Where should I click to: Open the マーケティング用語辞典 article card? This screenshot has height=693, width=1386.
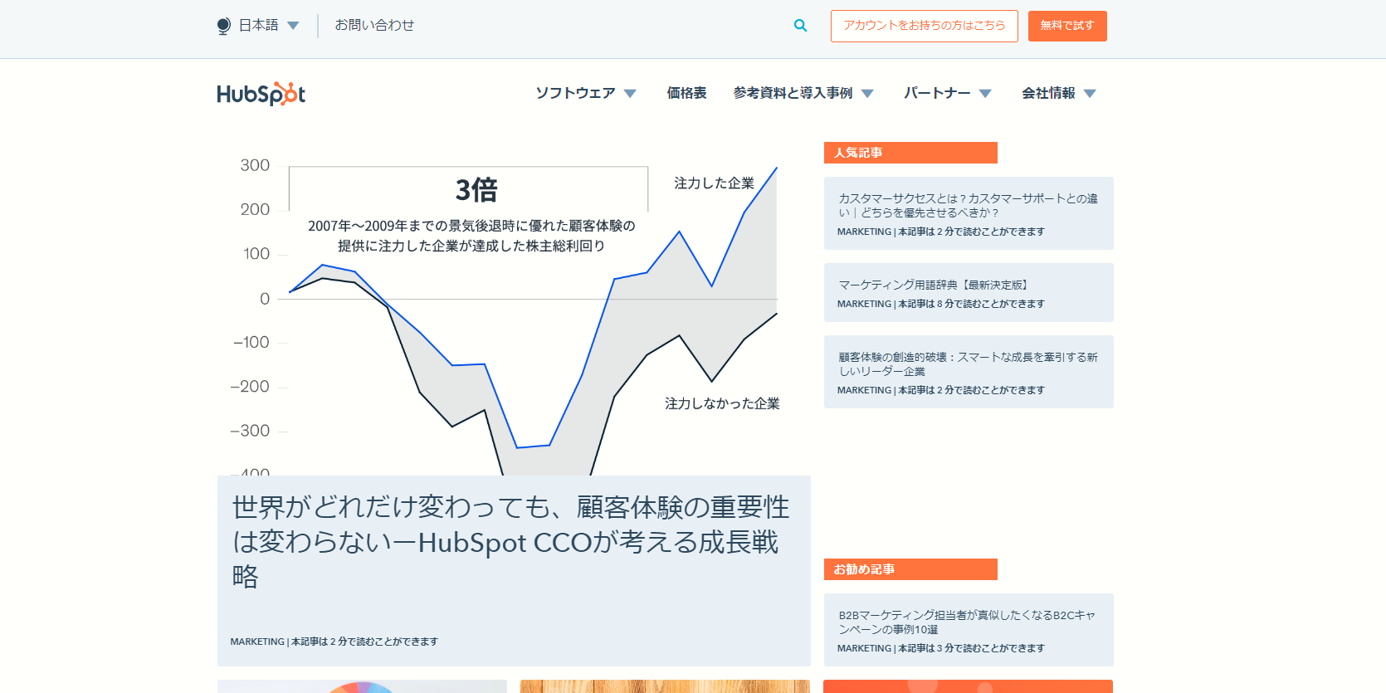tap(969, 292)
